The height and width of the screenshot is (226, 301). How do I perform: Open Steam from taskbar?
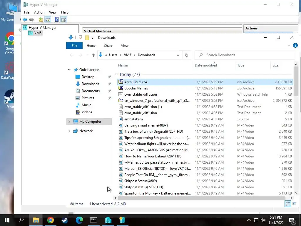[x=65, y=220]
